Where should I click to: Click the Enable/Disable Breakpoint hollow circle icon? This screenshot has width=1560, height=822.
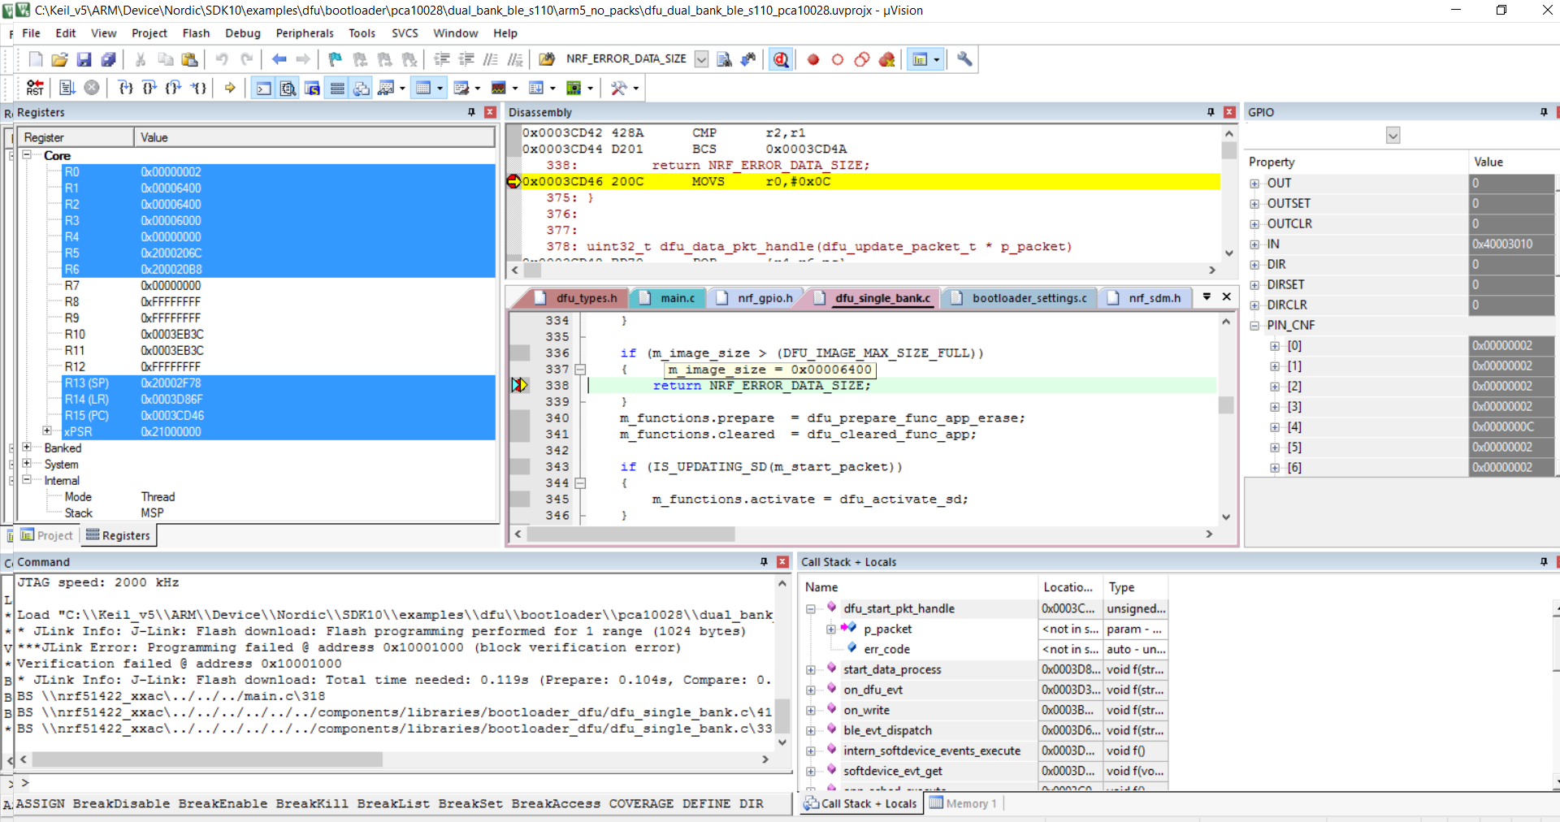[838, 59]
